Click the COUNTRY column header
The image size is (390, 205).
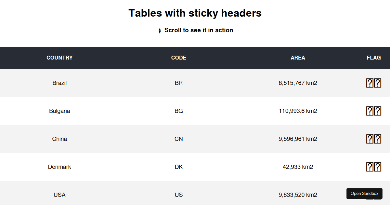pos(59,58)
